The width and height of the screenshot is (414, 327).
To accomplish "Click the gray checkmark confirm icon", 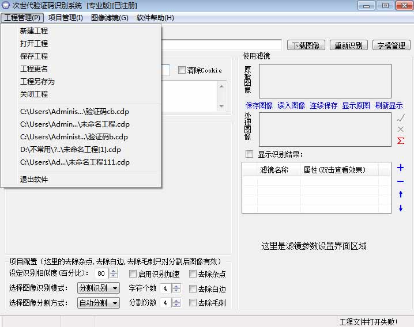I will pos(401,117).
